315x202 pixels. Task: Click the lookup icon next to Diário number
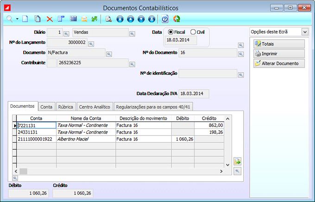point(66,33)
